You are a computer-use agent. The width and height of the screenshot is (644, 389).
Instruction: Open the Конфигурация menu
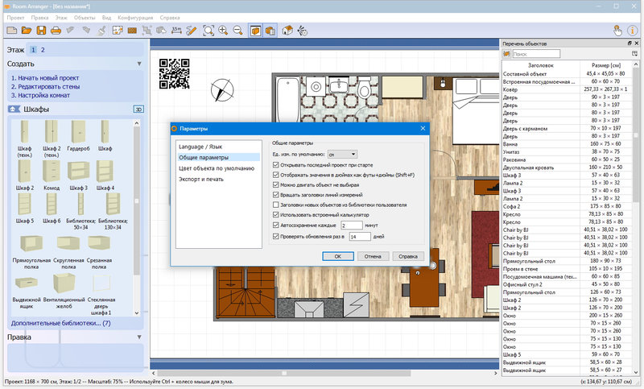click(135, 18)
